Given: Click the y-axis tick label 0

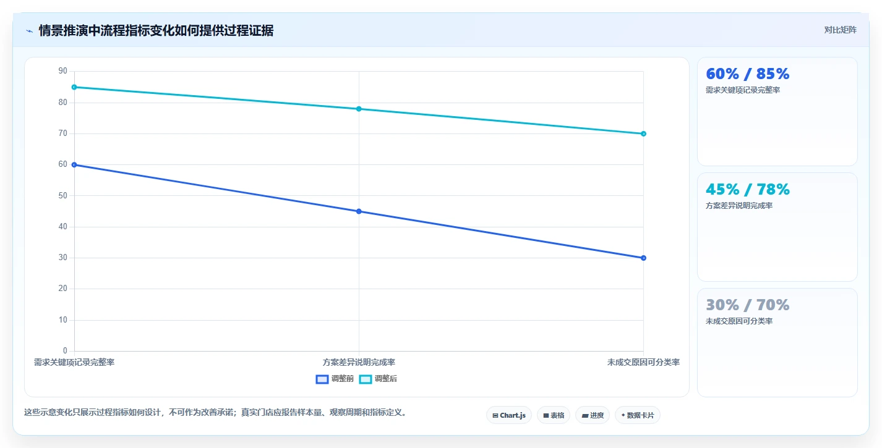Looking at the screenshot, I should (x=65, y=351).
